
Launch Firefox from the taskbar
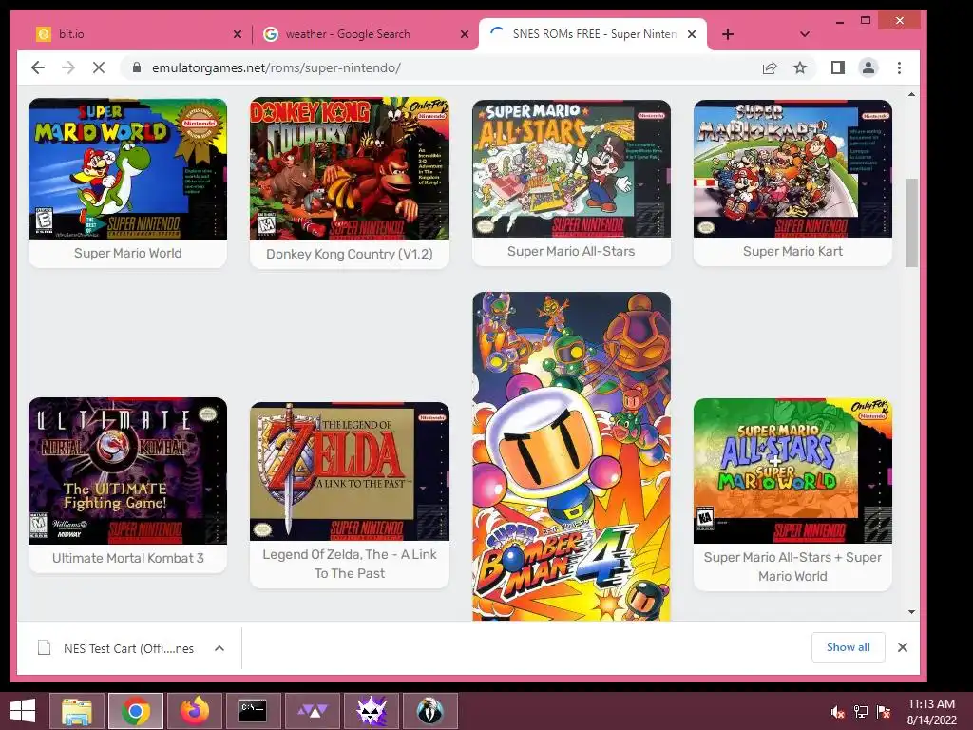[x=195, y=711]
